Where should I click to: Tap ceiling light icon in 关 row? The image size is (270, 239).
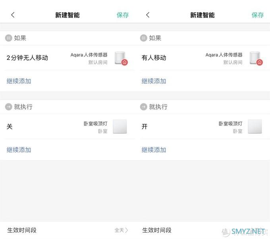pyautogui.click(x=120, y=127)
